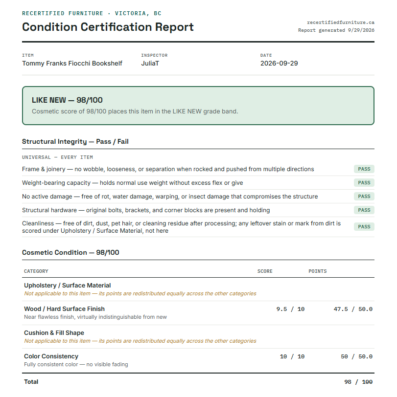Click the not-applicable note under Cushion & Fill Shape

[140, 341]
